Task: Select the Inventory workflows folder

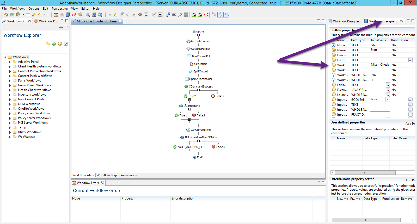Action: coord(32,95)
